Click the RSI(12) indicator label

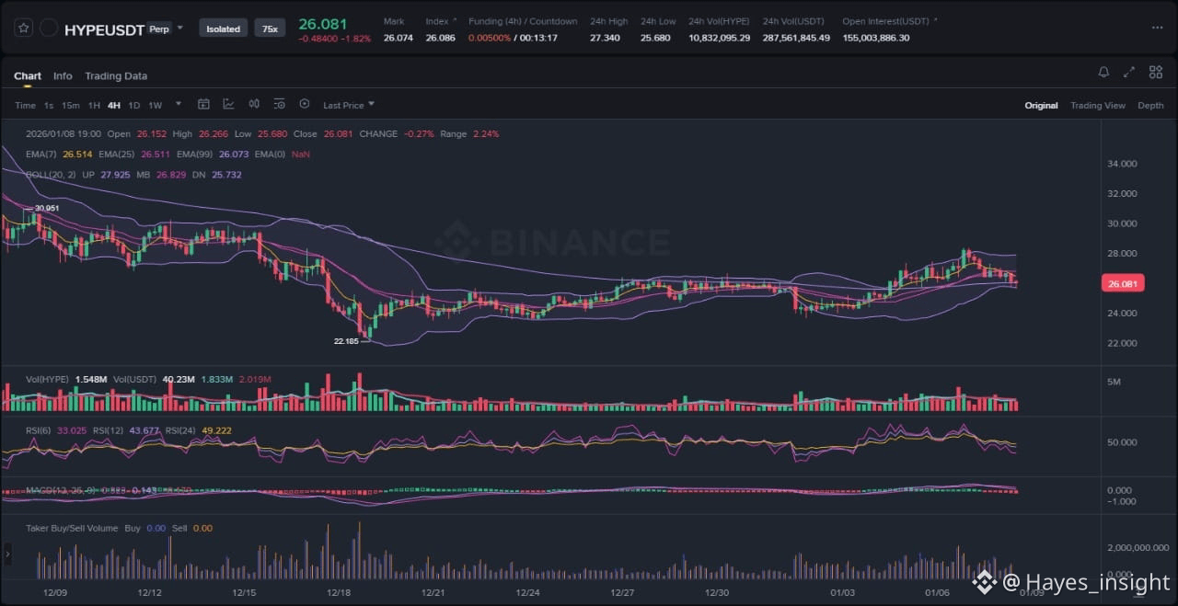[x=109, y=430]
